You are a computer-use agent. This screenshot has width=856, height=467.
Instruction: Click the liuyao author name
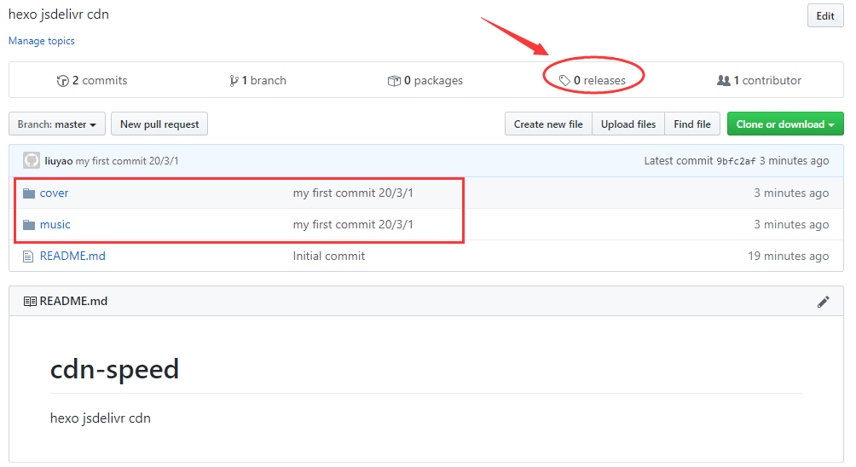(x=59, y=161)
